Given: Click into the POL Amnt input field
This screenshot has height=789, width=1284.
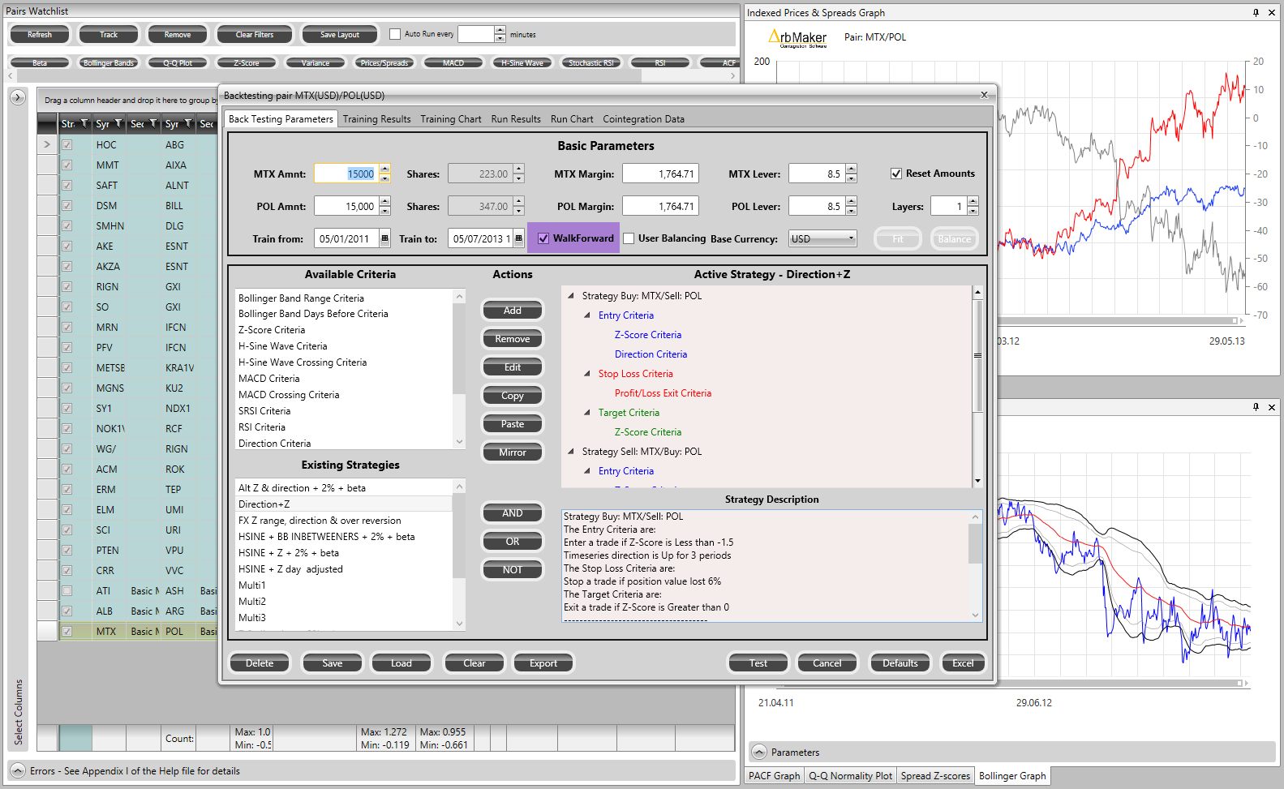Looking at the screenshot, I should tap(346, 206).
